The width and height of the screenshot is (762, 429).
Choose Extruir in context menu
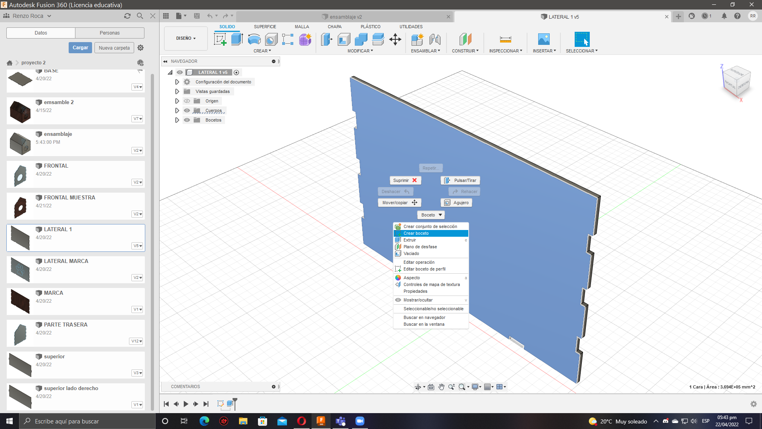click(x=431, y=240)
